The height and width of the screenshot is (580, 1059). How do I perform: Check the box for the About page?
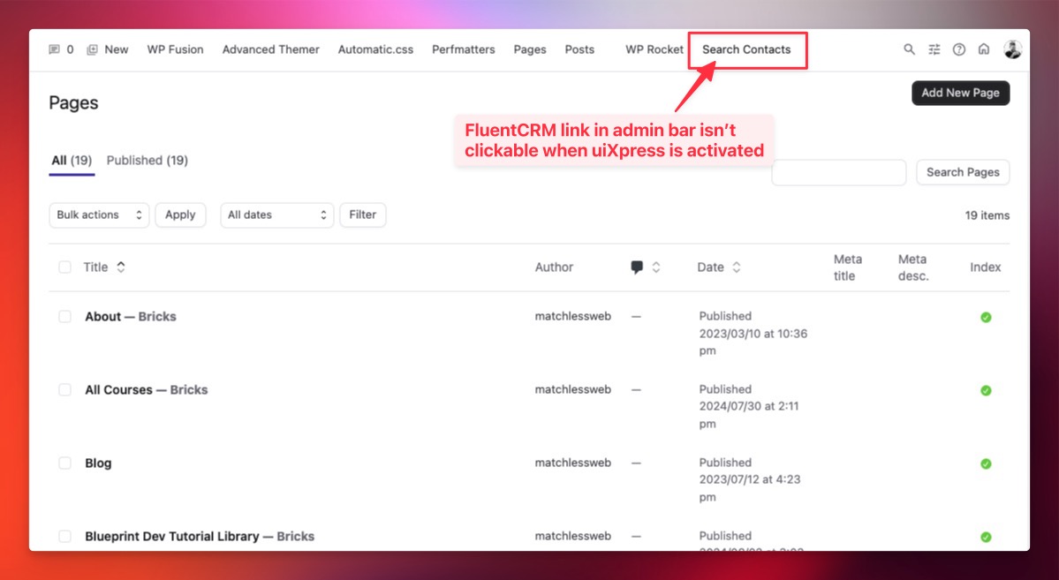(x=64, y=316)
